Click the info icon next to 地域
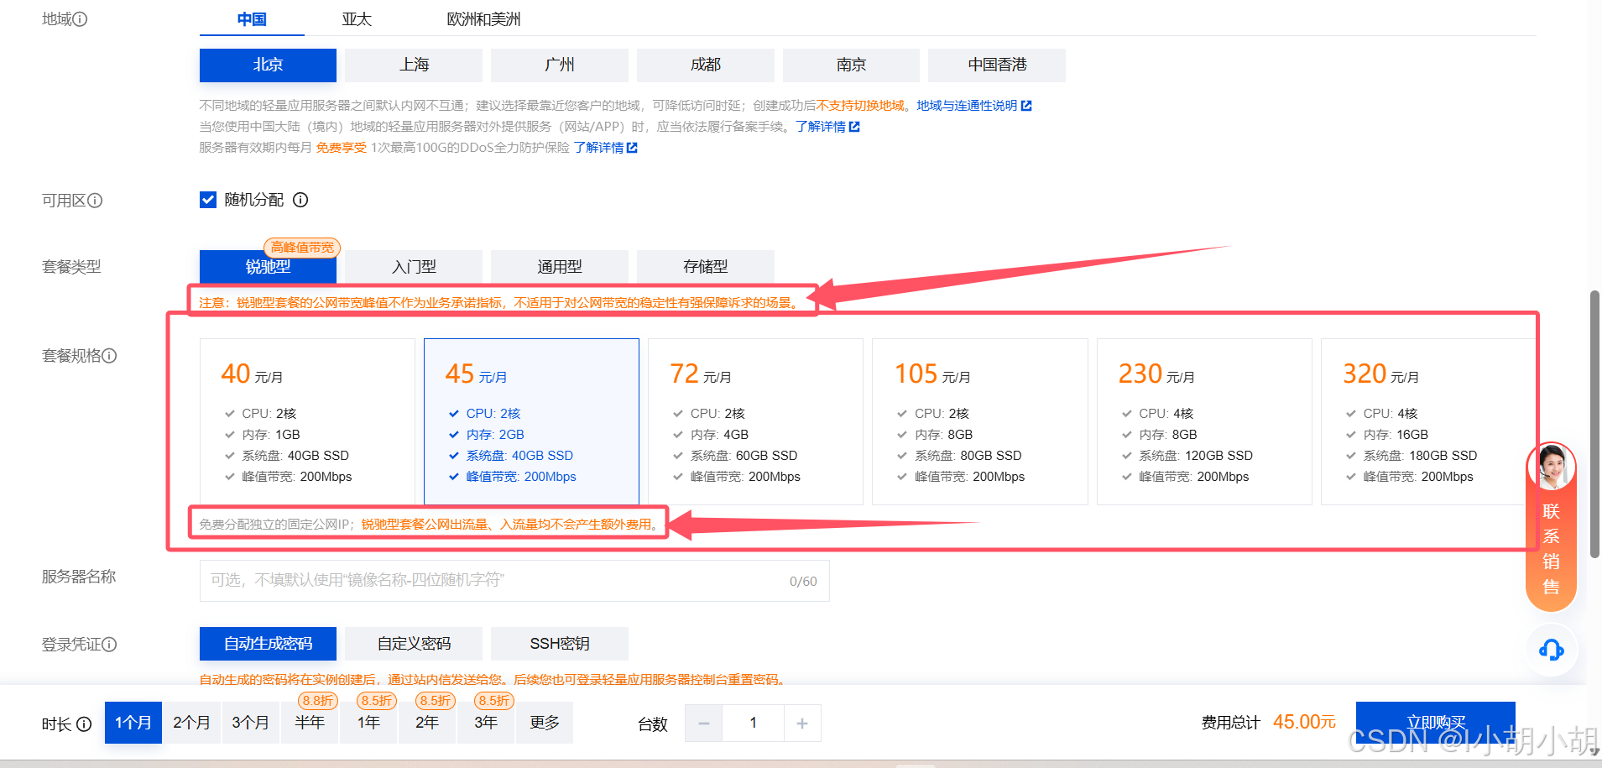This screenshot has width=1602, height=768. 80,19
